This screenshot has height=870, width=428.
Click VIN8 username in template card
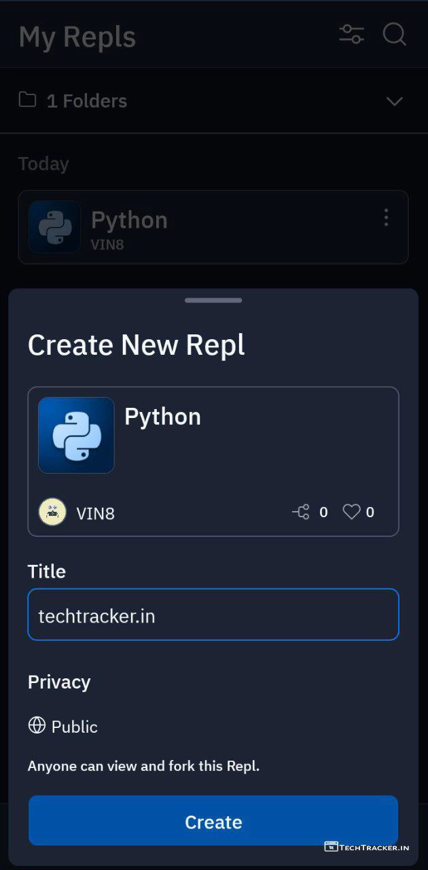click(96, 513)
